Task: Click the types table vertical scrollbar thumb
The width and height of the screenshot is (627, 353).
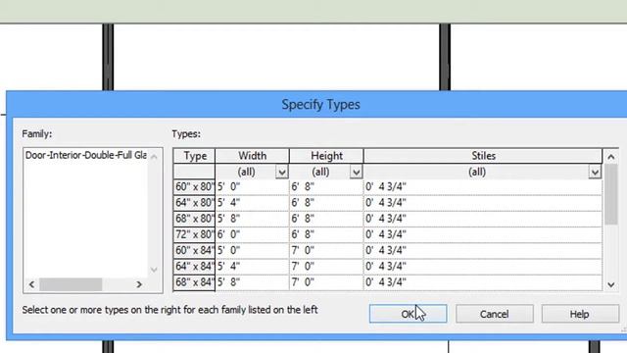Action: 611,194
